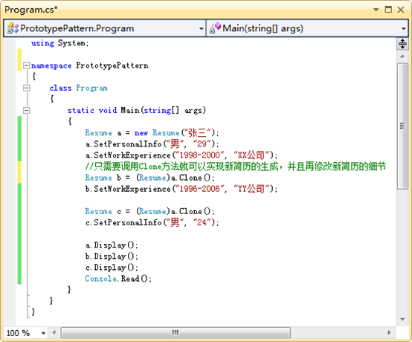
Task: Click the green Clone comment line
Action: [x=236, y=167]
